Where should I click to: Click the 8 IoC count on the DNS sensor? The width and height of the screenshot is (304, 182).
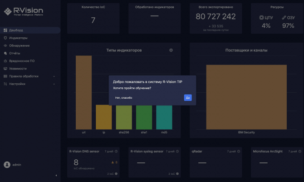click(76, 162)
